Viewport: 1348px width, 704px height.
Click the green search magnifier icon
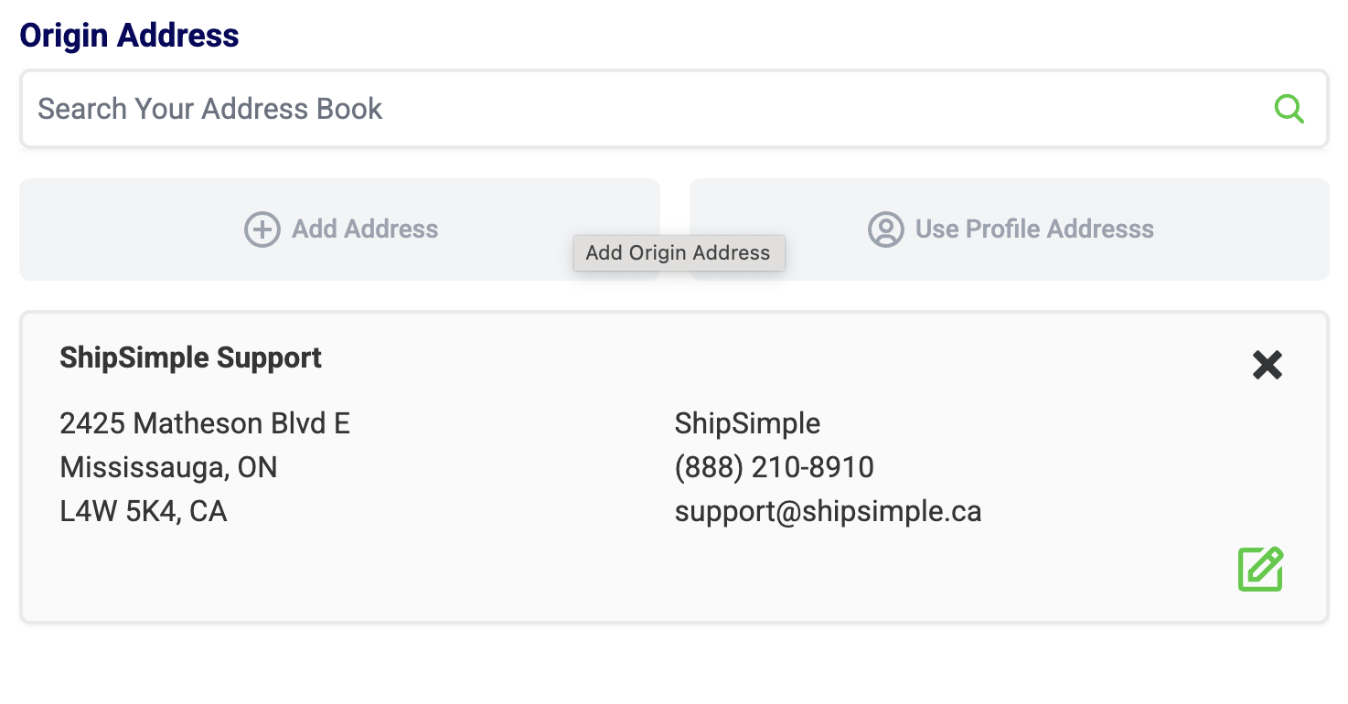pos(1289,109)
